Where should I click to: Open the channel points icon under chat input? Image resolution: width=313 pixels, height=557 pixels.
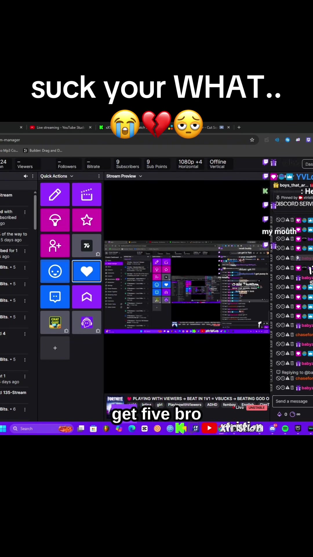tap(292, 414)
